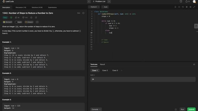The height and width of the screenshot is (111, 198).
Task: Open editor settings gear icon
Action: 191,7
